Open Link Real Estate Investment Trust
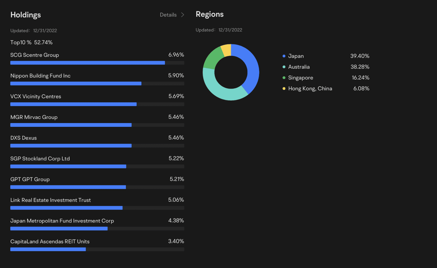 tap(50, 200)
